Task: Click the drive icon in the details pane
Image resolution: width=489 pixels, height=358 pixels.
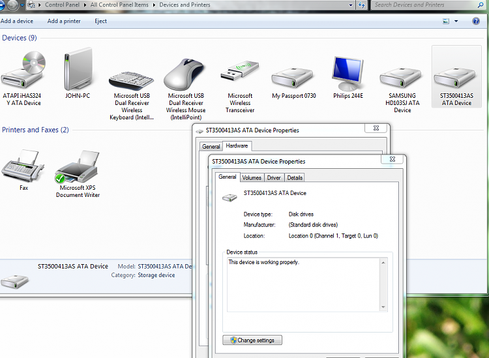Action: tap(14, 281)
